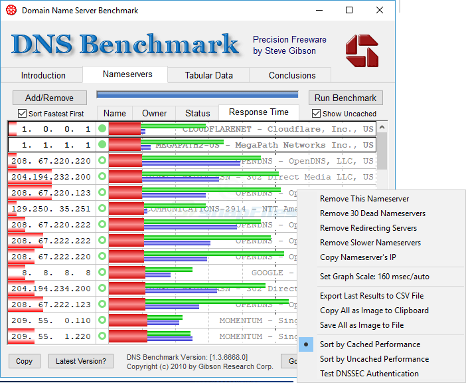This screenshot has height=383, width=466.
Task: Choose Remove Redirecting Servers
Action: (x=368, y=228)
